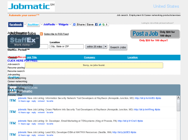The height and width of the screenshot is (140, 188).
Task: Favorite the Lead SQL Developer tweet
Action: point(50,135)
